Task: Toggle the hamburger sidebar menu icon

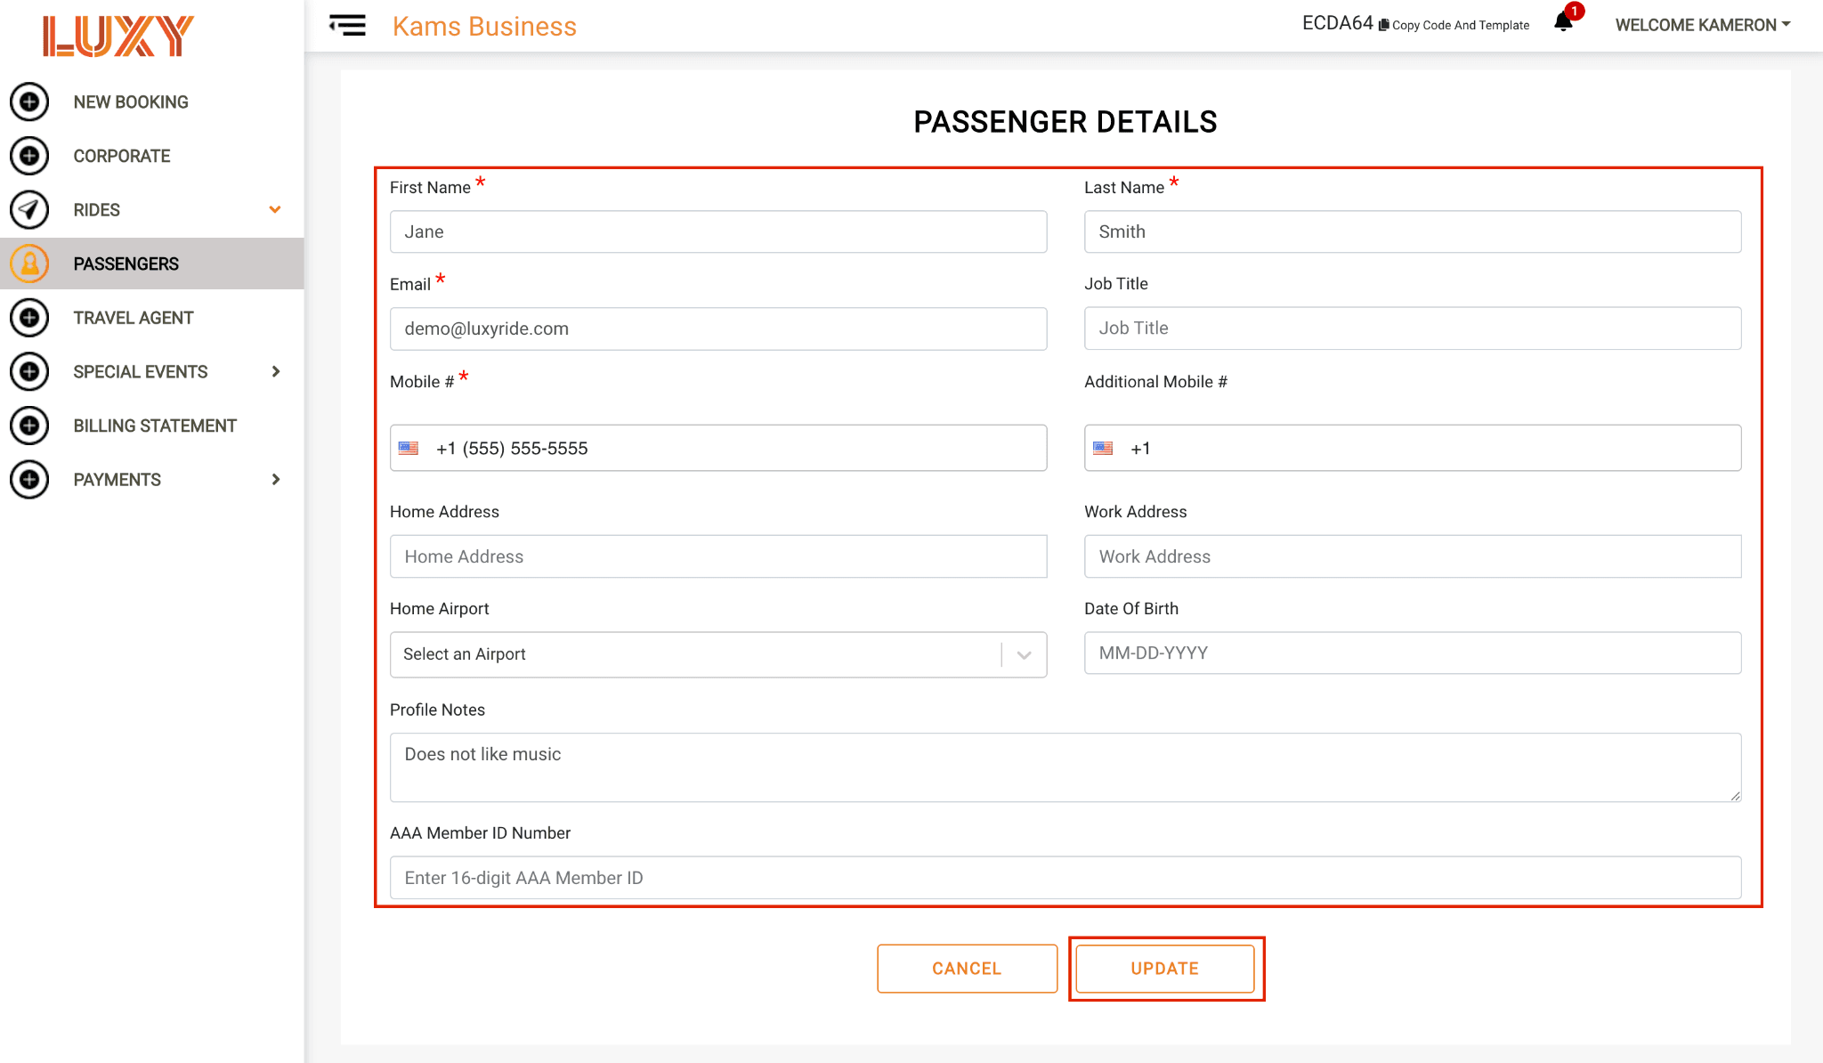Action: click(x=347, y=25)
